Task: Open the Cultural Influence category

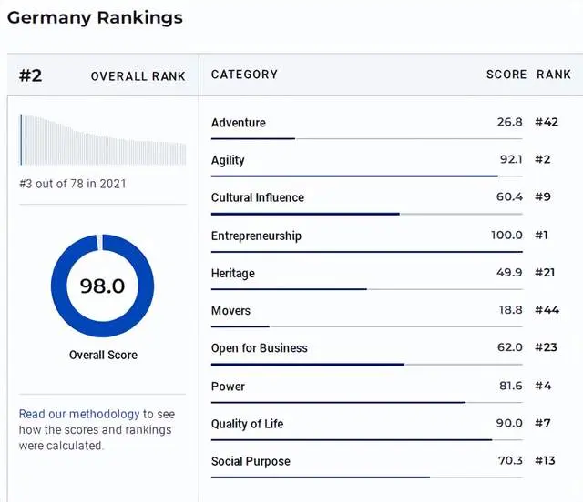Action: (x=258, y=197)
